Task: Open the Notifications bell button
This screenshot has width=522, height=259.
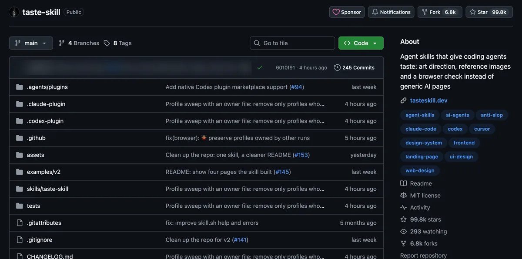Action: pyautogui.click(x=391, y=12)
